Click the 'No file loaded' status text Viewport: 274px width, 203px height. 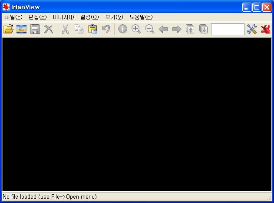[x=50, y=197]
